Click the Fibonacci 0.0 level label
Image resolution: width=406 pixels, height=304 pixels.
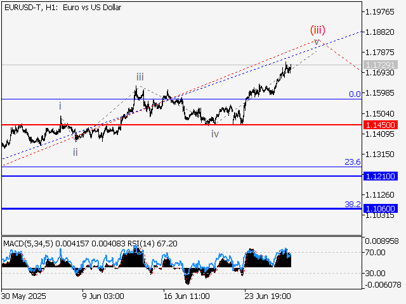pos(355,94)
